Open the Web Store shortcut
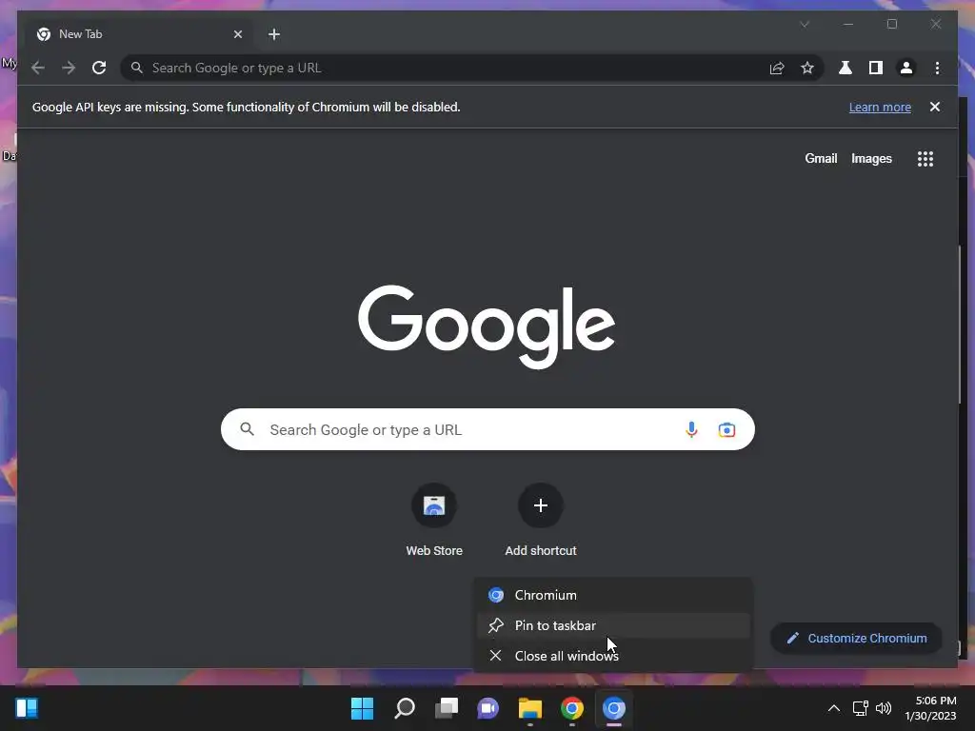This screenshot has height=731, width=975. pyautogui.click(x=434, y=521)
